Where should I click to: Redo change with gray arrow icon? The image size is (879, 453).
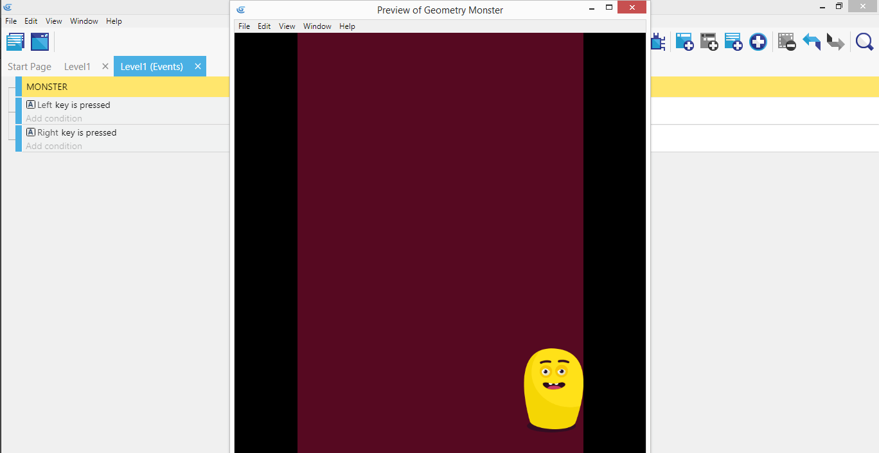coord(835,42)
